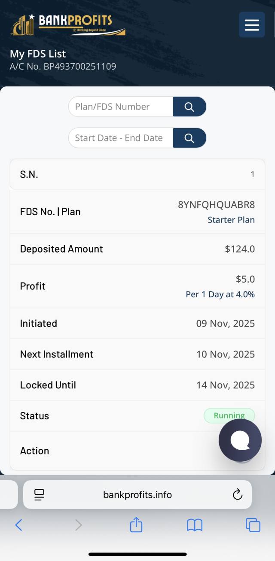Viewport: 275px width, 561px height.
Task: Tap the bankprofits.info address bar
Action: tap(137, 495)
